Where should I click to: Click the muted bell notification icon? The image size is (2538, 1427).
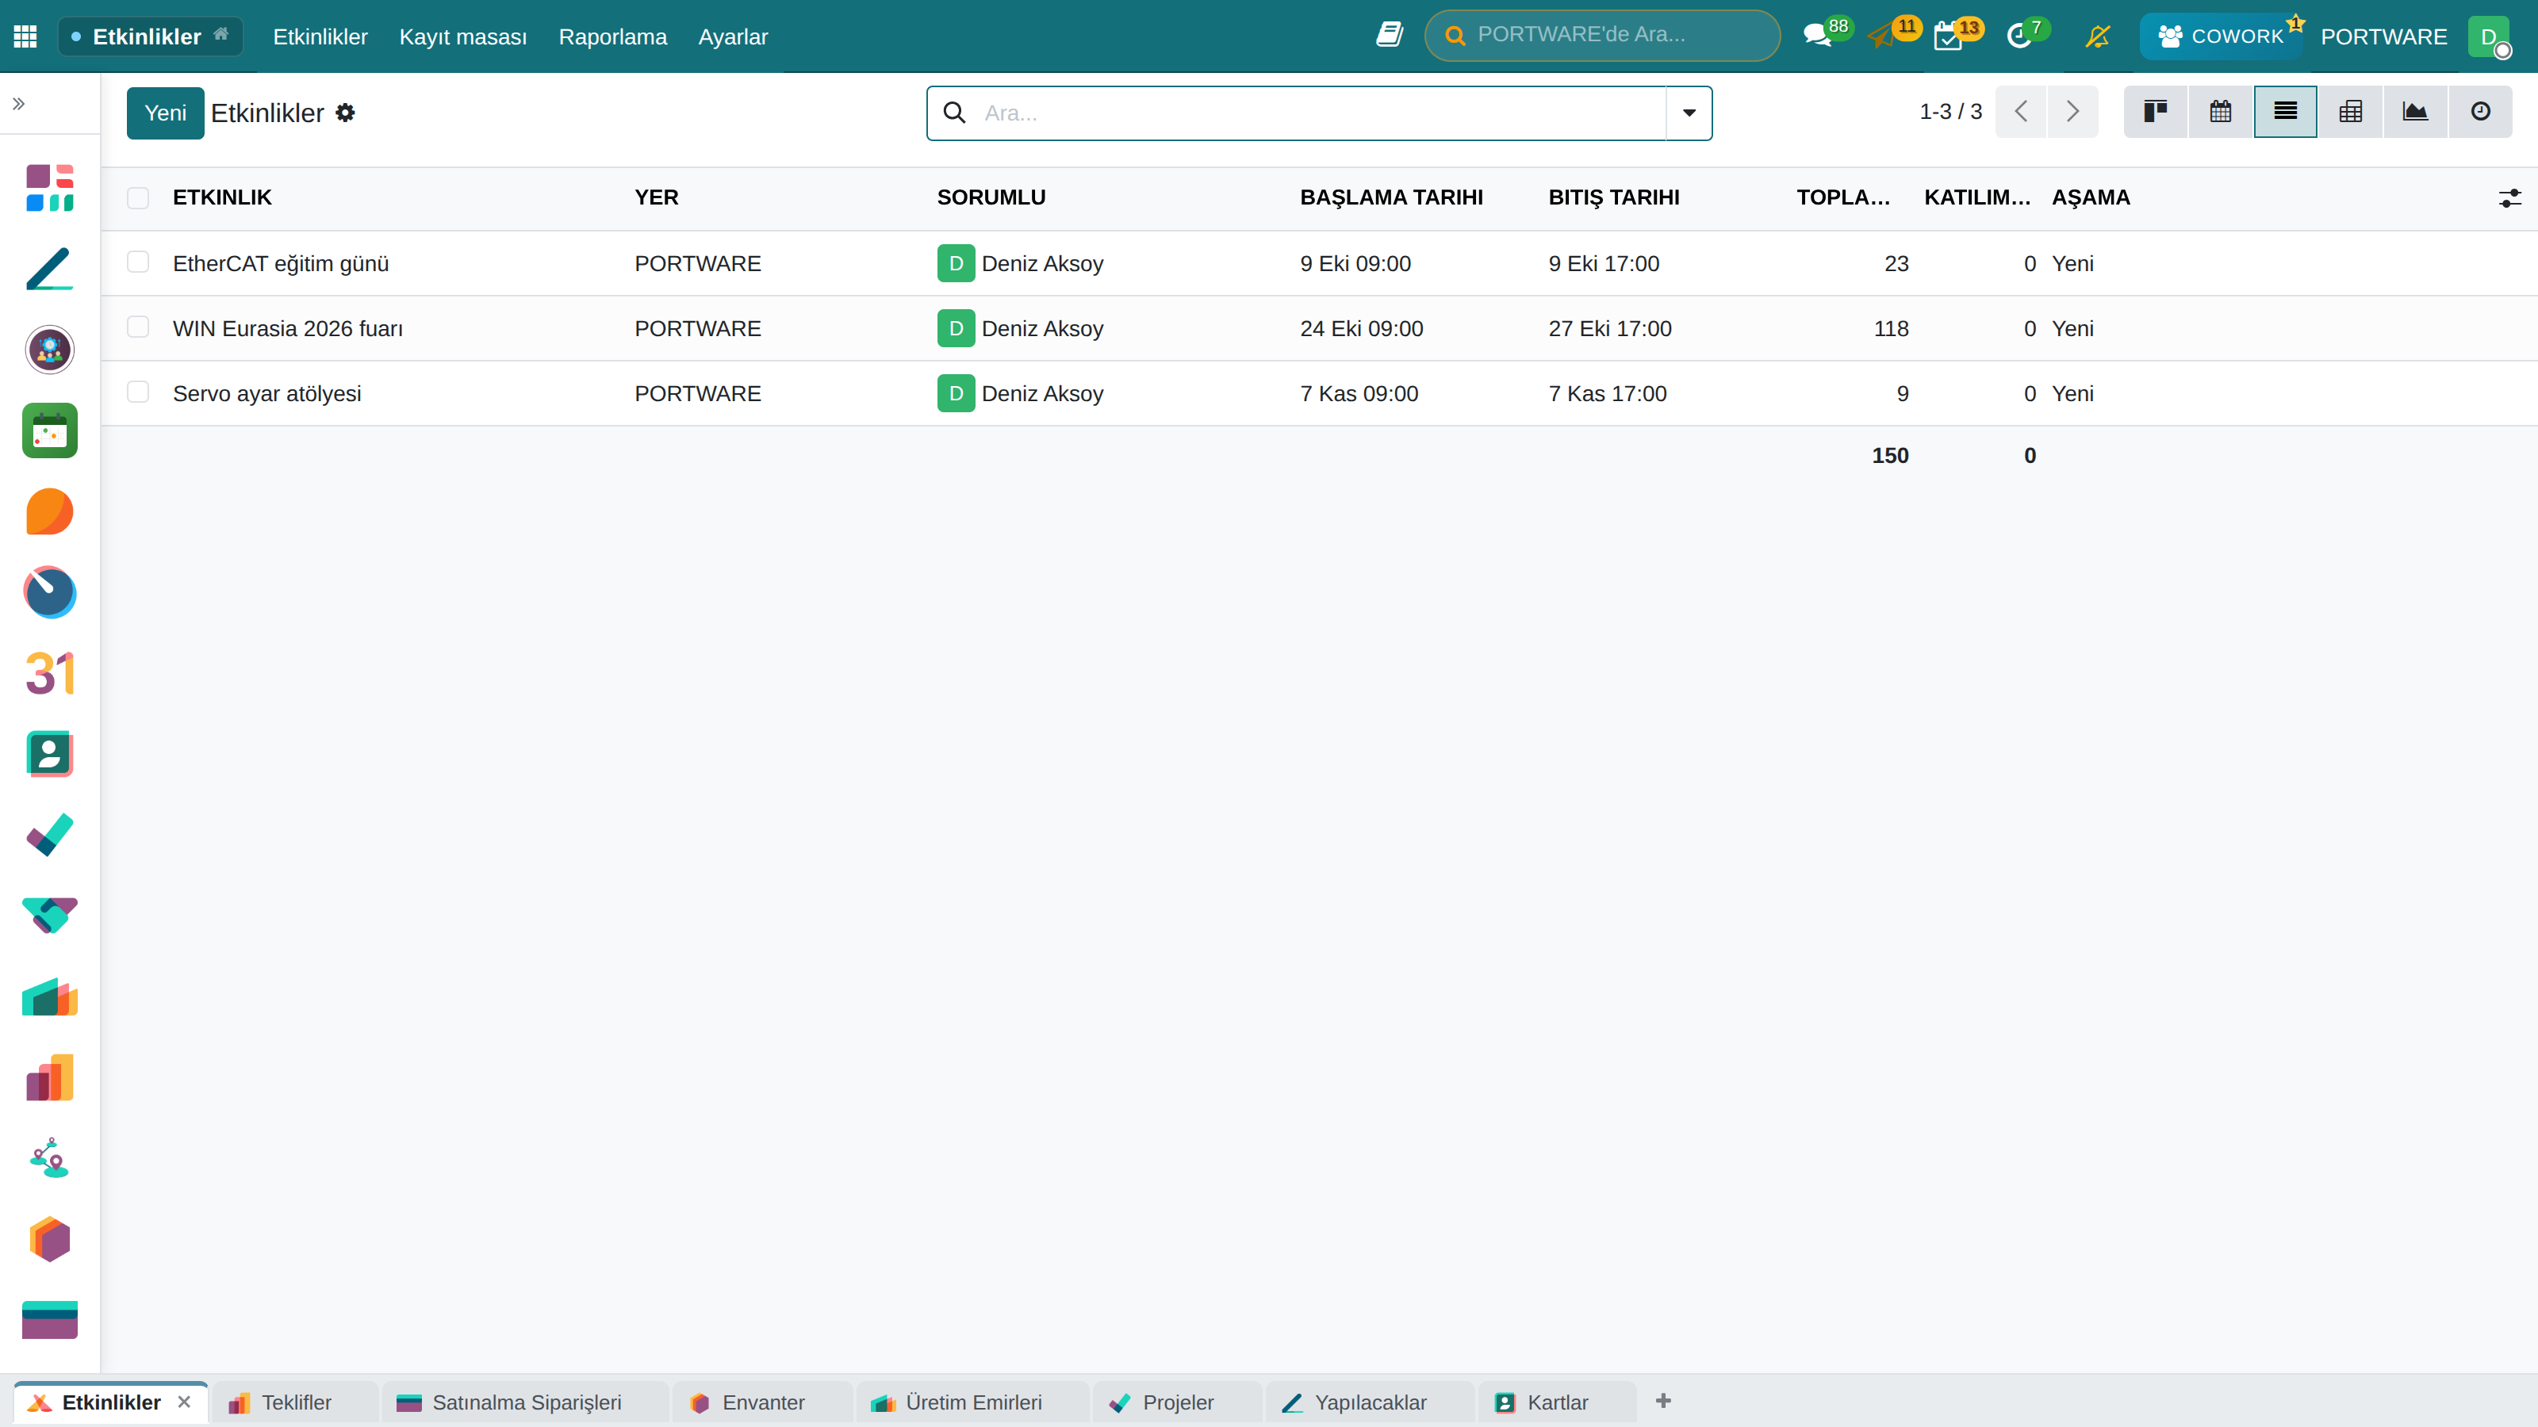2098,36
